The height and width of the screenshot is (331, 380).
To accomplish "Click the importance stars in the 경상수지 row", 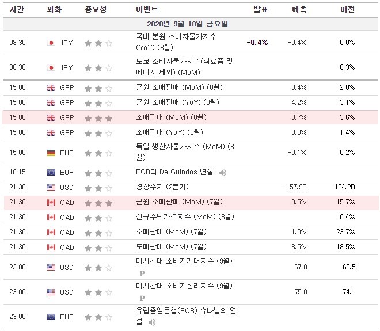I will tap(98, 188).
